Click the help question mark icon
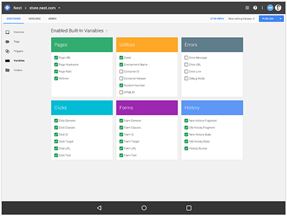This screenshot has width=287, height=216. pyautogui.click(x=255, y=8)
